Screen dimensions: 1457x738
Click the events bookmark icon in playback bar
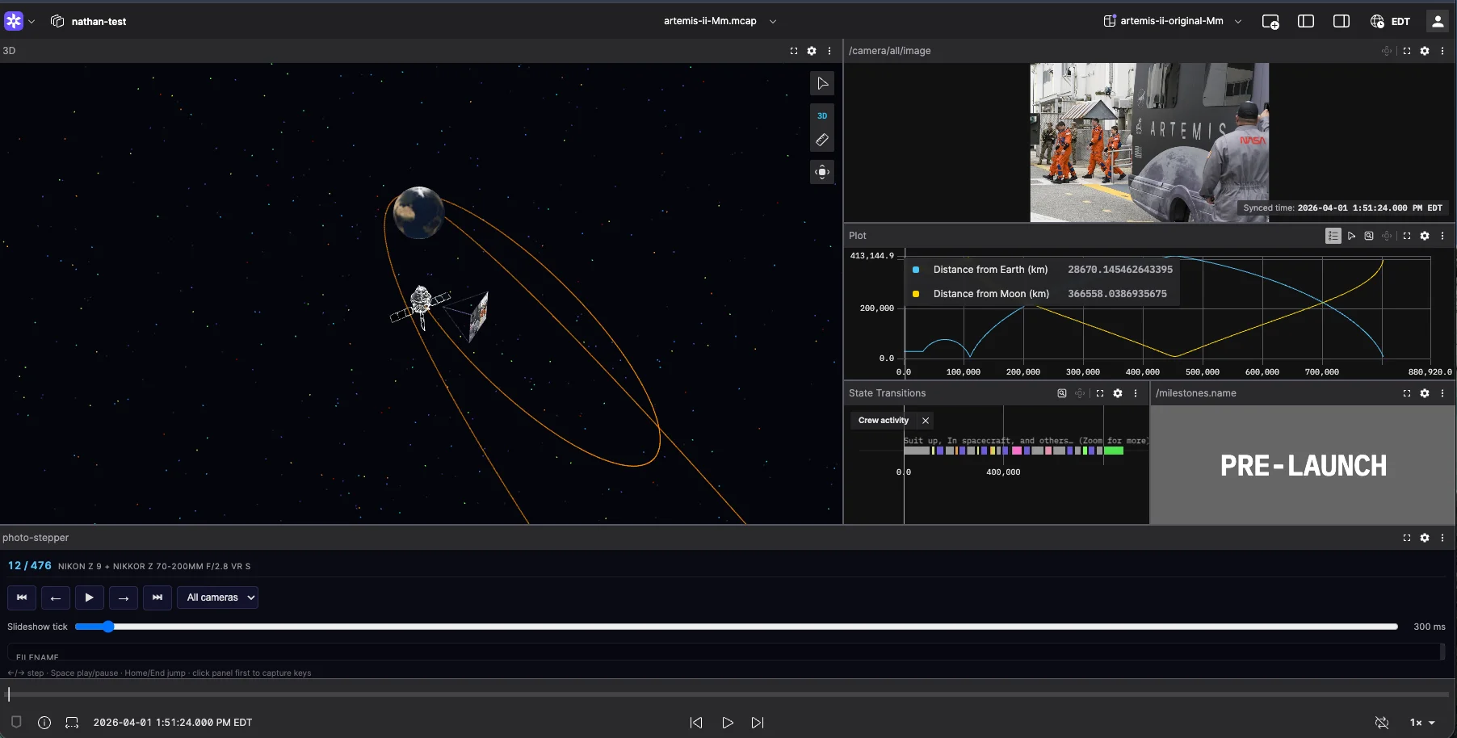click(16, 723)
